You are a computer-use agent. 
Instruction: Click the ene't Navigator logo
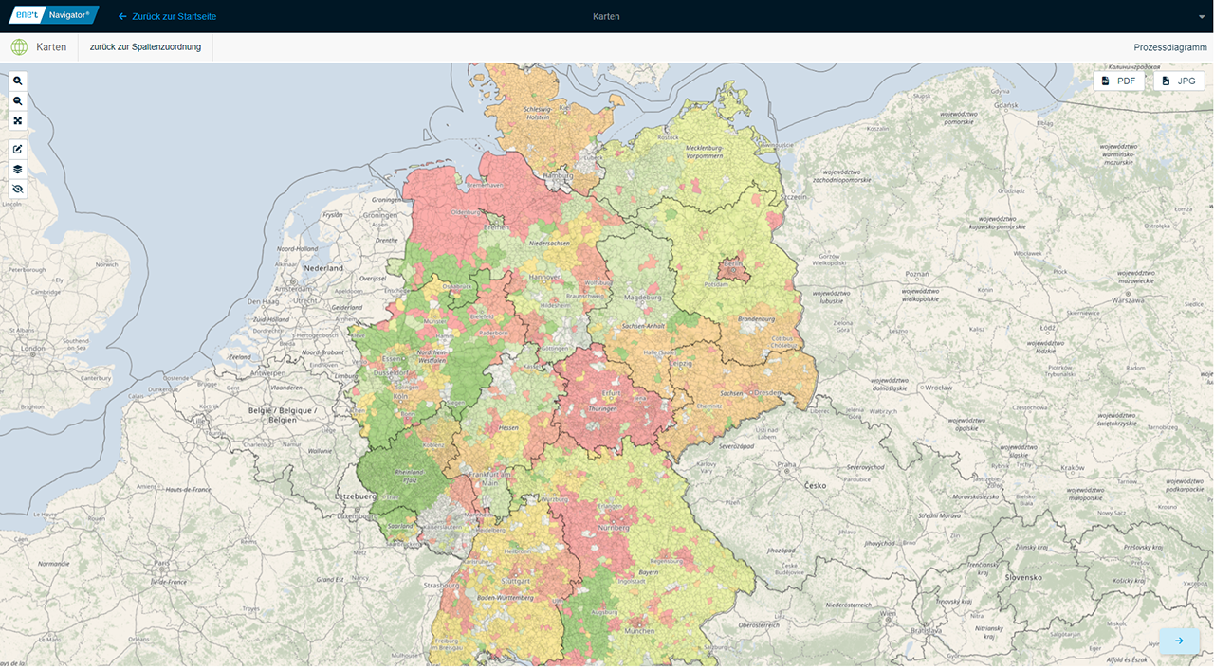[x=54, y=16]
